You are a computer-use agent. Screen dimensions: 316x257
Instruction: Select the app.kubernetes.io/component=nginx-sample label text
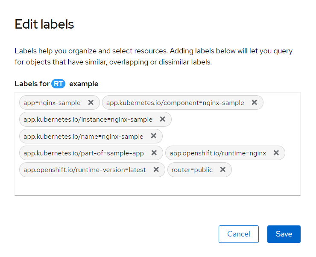[x=175, y=102]
